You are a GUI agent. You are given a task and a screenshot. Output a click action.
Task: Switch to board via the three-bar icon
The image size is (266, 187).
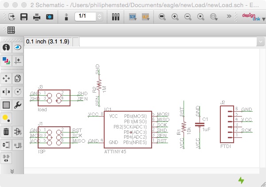116,17
